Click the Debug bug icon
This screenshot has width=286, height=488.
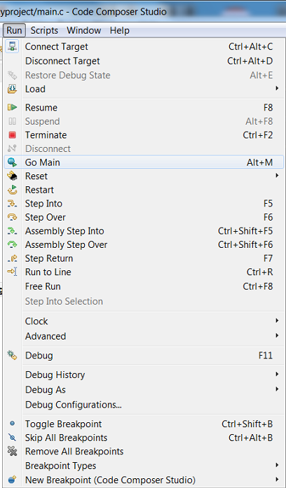click(x=12, y=355)
